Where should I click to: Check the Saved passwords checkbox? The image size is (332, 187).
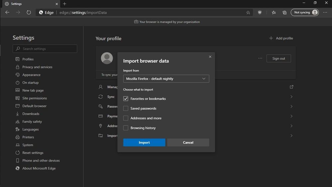[126, 108]
